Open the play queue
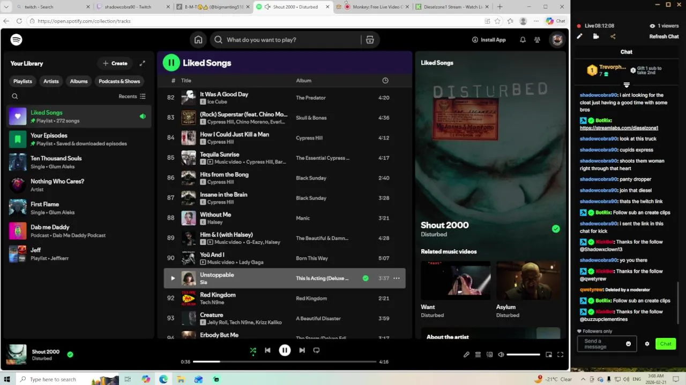Viewport: 686px width, 385px height. [478, 355]
